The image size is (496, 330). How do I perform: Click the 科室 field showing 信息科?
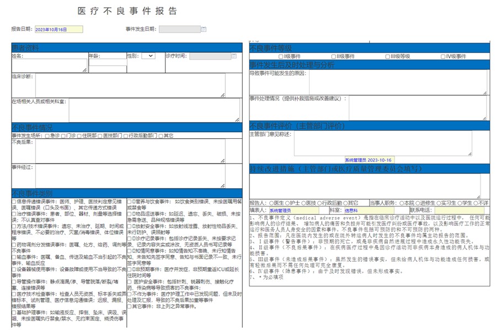click(369, 210)
